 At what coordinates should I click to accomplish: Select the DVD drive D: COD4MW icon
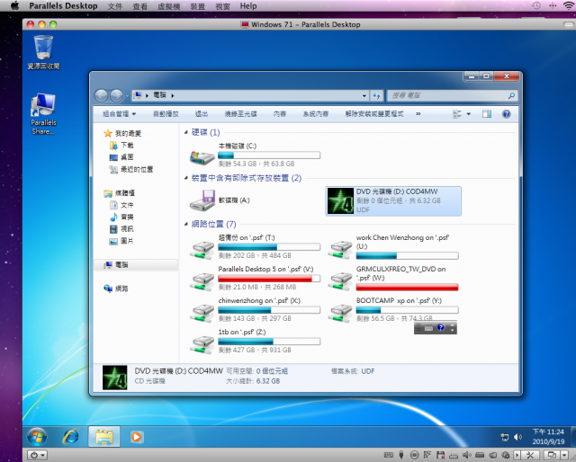pyautogui.click(x=340, y=200)
